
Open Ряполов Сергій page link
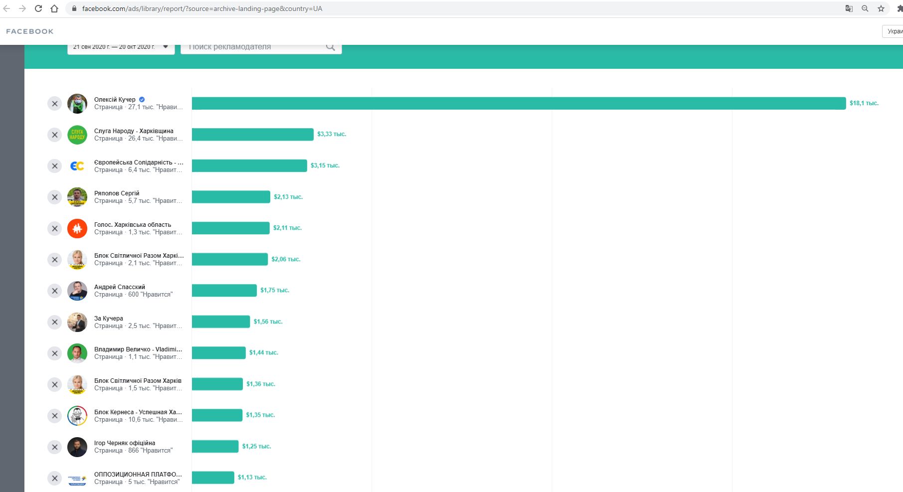[117, 193]
